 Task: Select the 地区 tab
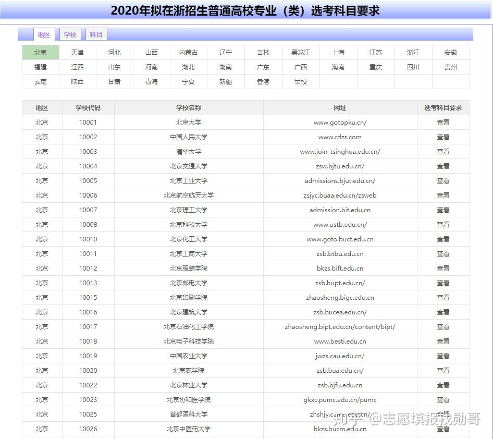click(x=44, y=34)
